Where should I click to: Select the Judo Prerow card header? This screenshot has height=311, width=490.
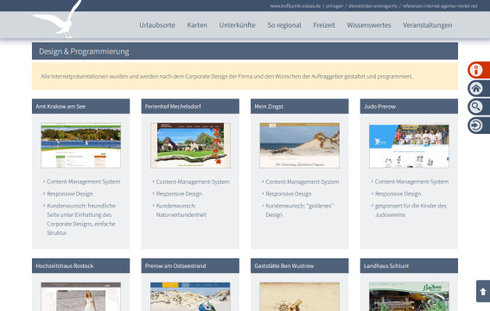409,106
